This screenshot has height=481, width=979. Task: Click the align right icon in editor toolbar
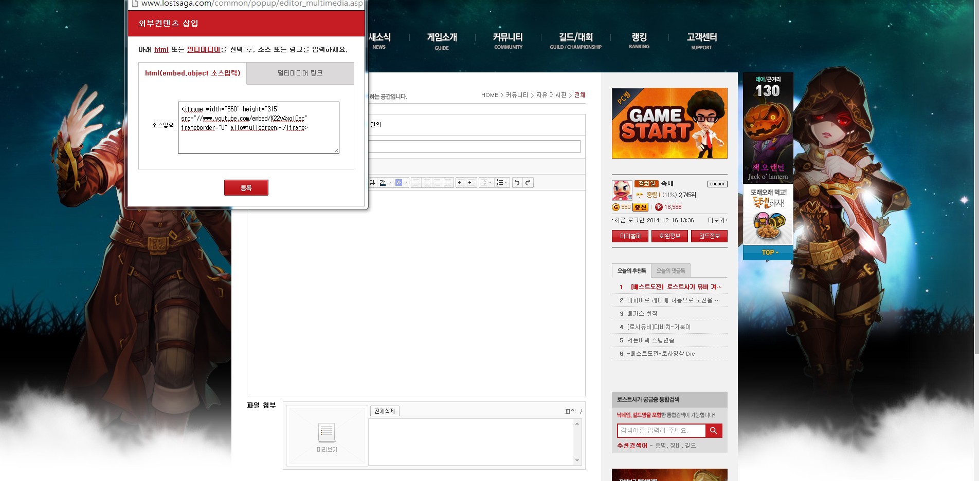437,183
